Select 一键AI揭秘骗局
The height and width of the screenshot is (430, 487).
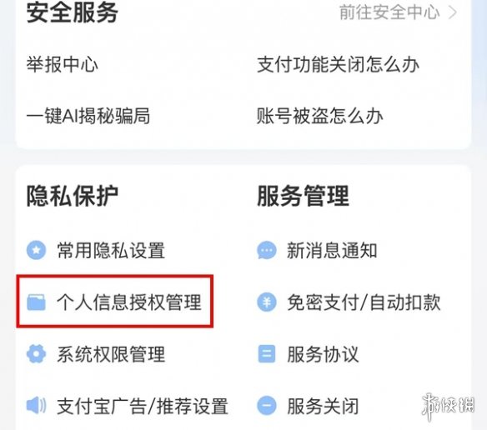click(x=88, y=116)
